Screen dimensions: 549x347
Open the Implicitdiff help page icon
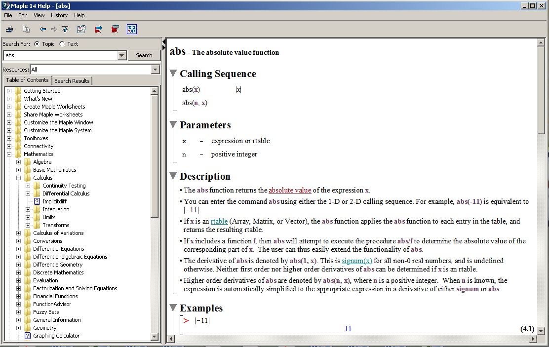click(x=37, y=201)
